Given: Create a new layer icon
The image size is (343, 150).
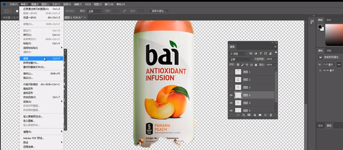Looking at the screenshot, I should pos(265,115).
